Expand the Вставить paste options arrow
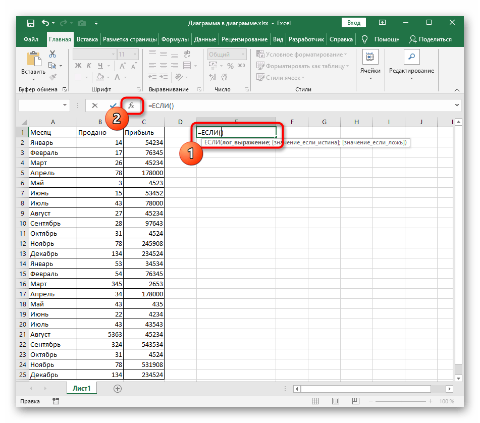The height and width of the screenshot is (423, 480). coord(33,79)
